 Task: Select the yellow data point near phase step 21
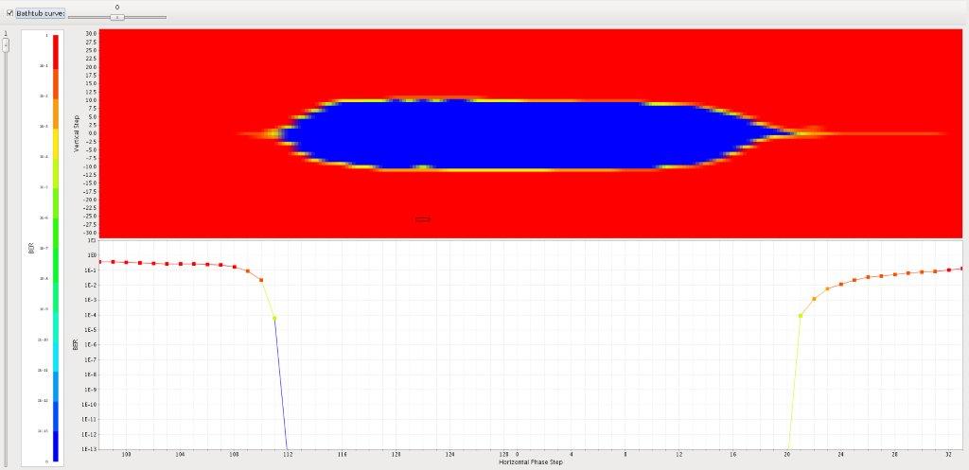point(801,316)
